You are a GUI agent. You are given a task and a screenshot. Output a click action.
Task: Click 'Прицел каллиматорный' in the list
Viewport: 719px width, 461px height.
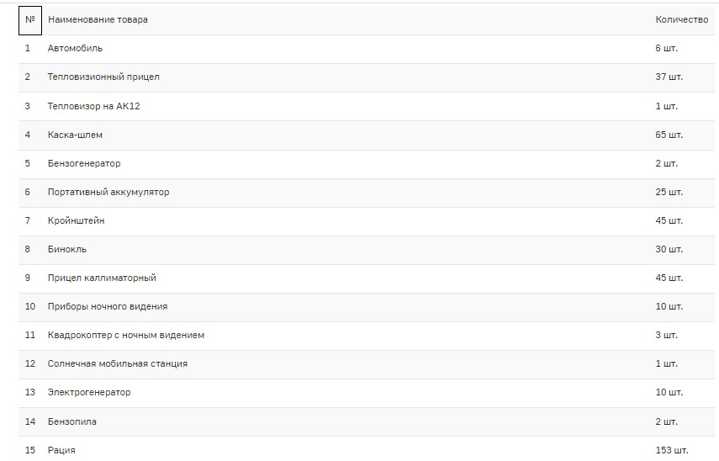102,278
